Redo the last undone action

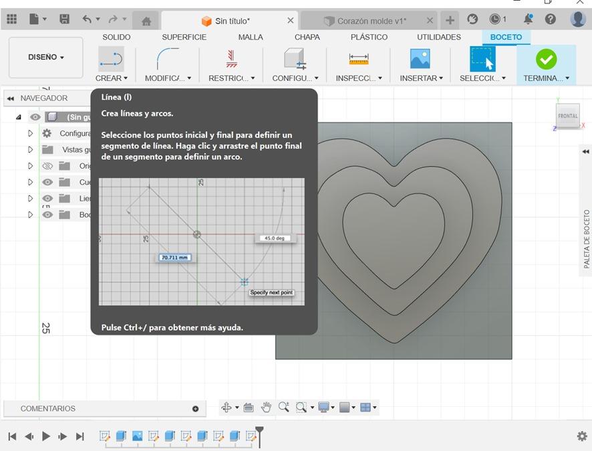(113, 19)
